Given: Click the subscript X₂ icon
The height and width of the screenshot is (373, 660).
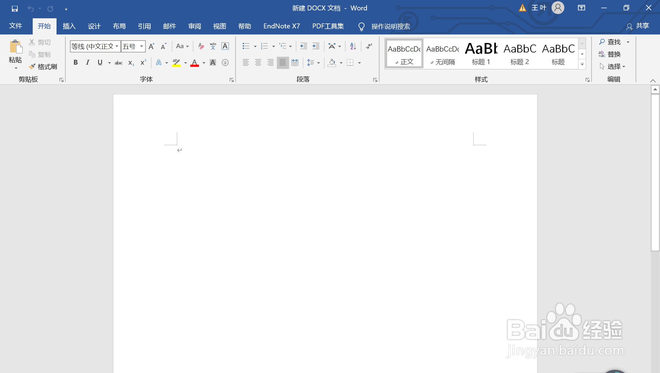Looking at the screenshot, I should pyautogui.click(x=131, y=63).
